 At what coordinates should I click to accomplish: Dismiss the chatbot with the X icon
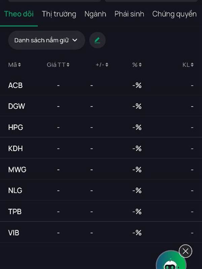coord(186,251)
